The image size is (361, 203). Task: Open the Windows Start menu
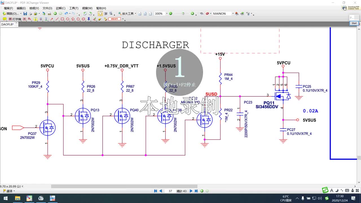pos(5,198)
